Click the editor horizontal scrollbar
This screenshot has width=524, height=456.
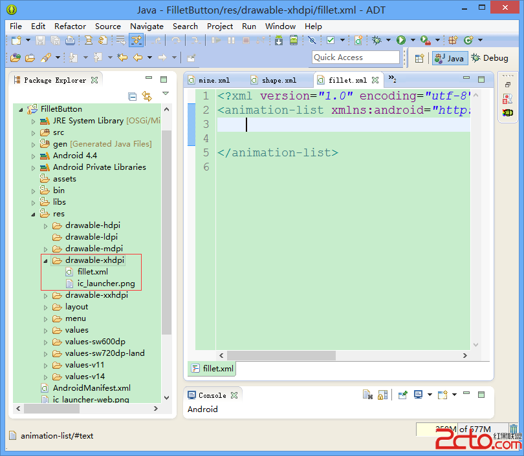(281, 355)
